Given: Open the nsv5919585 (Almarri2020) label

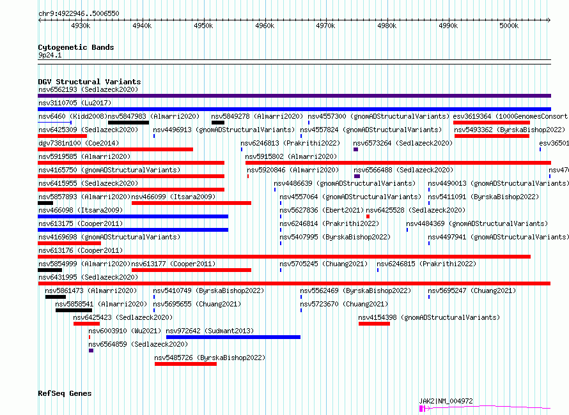Looking at the screenshot, I should pos(84,156).
